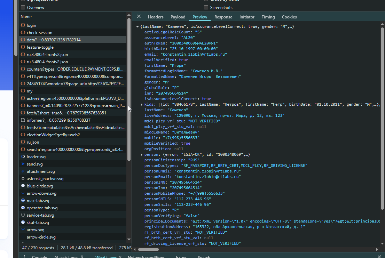Close the What's new drawer tab
This screenshot has height=258, width=385.
coord(120,257)
